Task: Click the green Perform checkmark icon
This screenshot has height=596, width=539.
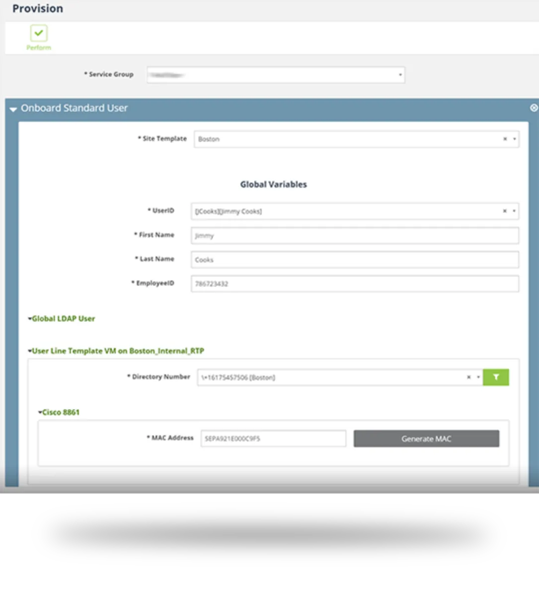Action: click(x=39, y=33)
